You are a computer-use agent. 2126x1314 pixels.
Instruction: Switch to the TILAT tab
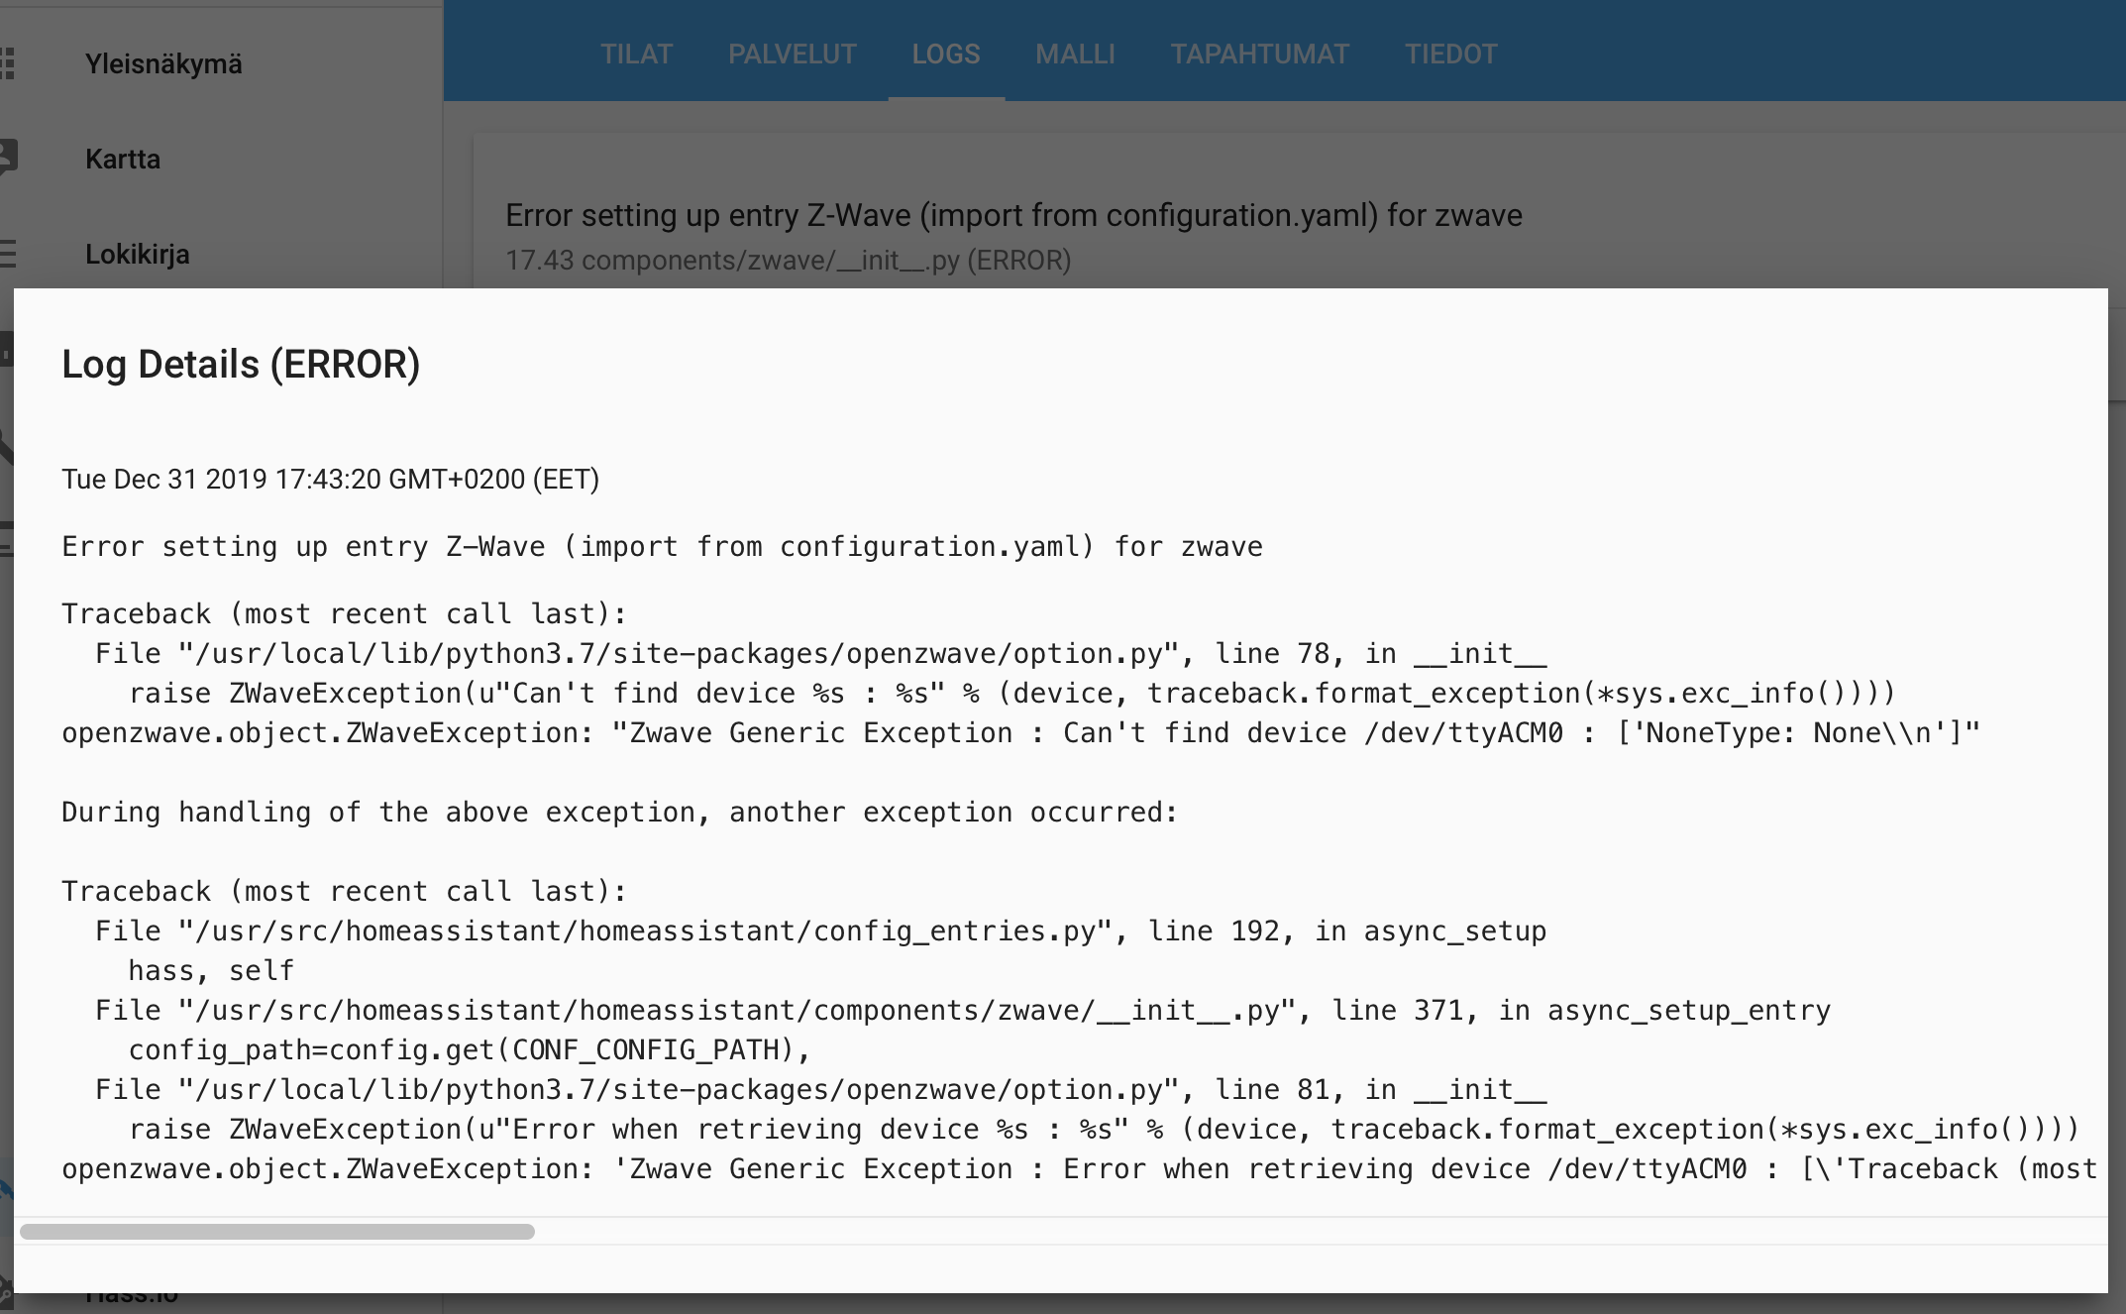[x=636, y=54]
